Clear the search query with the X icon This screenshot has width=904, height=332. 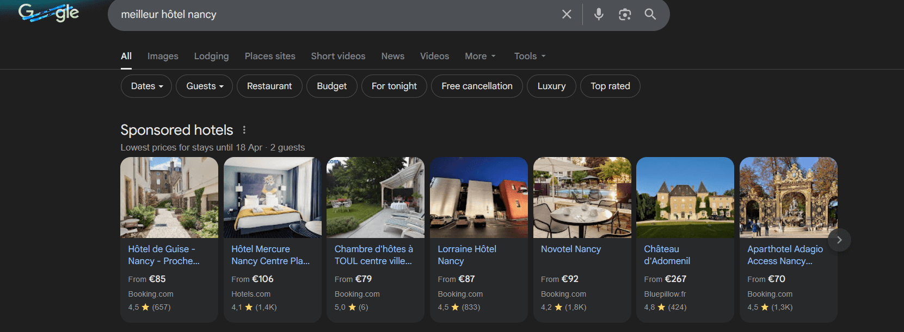click(567, 14)
